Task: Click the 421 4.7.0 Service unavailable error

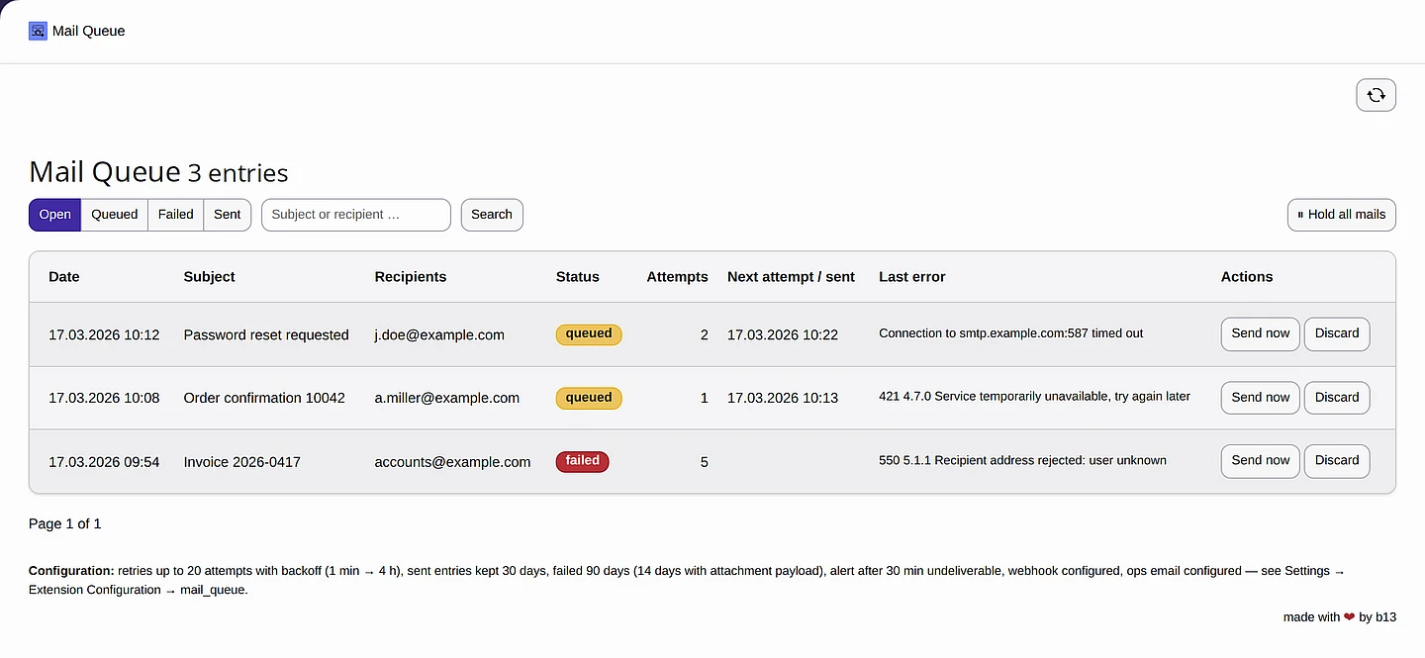Action: coord(1034,397)
